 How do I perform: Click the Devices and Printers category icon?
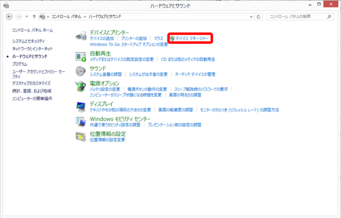(x=81, y=36)
